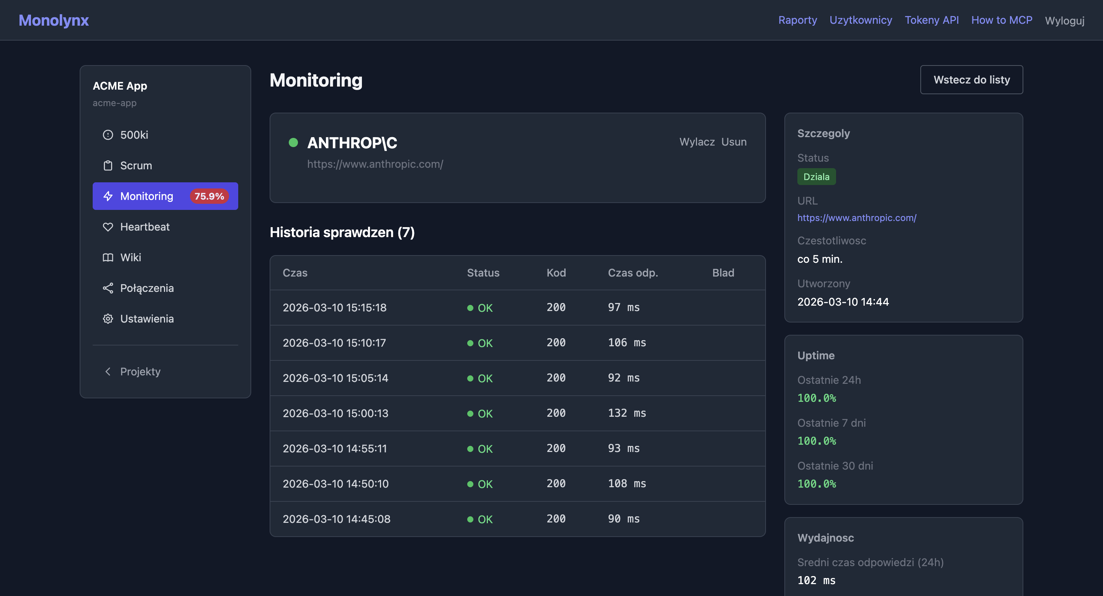Open the https://www.anthropic.com/ link

click(857, 218)
